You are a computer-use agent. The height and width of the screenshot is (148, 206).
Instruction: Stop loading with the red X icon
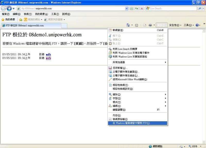click(142, 8)
